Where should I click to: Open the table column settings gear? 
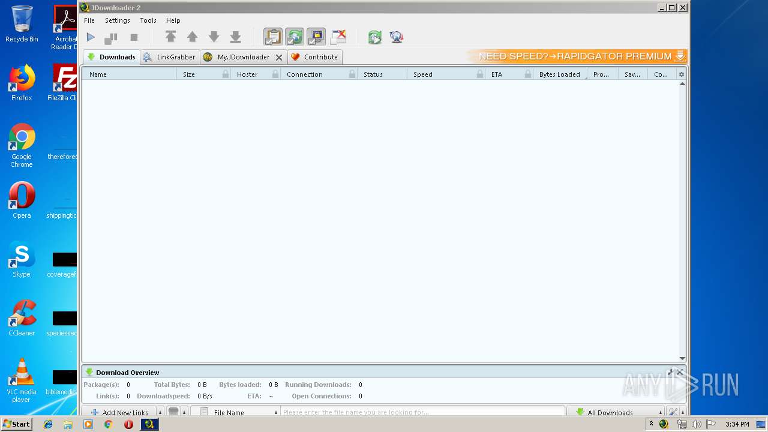(681, 74)
